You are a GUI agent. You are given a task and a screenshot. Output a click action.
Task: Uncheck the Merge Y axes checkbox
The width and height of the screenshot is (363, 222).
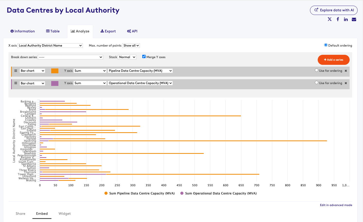[144, 57]
